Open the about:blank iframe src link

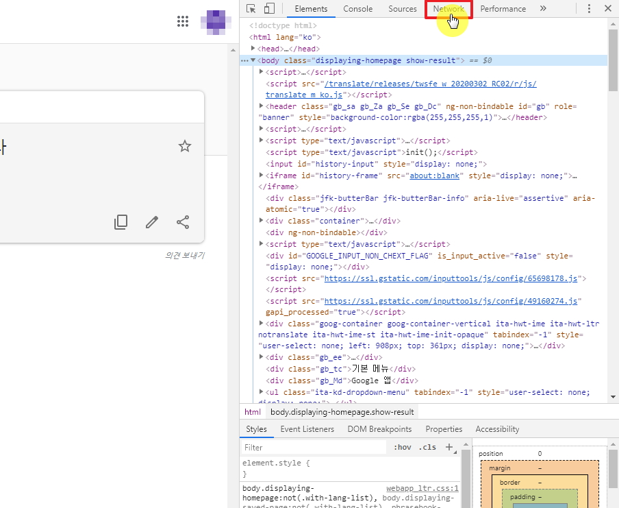click(x=434, y=176)
